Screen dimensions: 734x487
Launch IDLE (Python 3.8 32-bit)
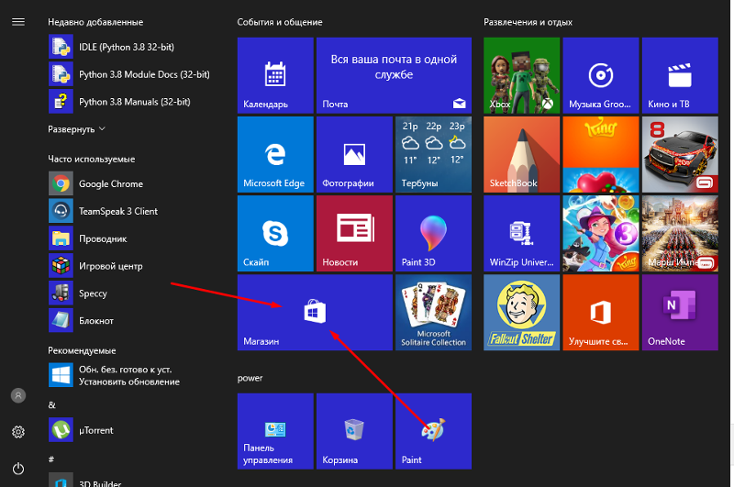click(111, 47)
